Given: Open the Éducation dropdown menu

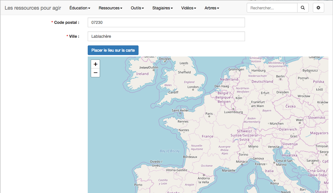Looking at the screenshot, I should pos(80,8).
